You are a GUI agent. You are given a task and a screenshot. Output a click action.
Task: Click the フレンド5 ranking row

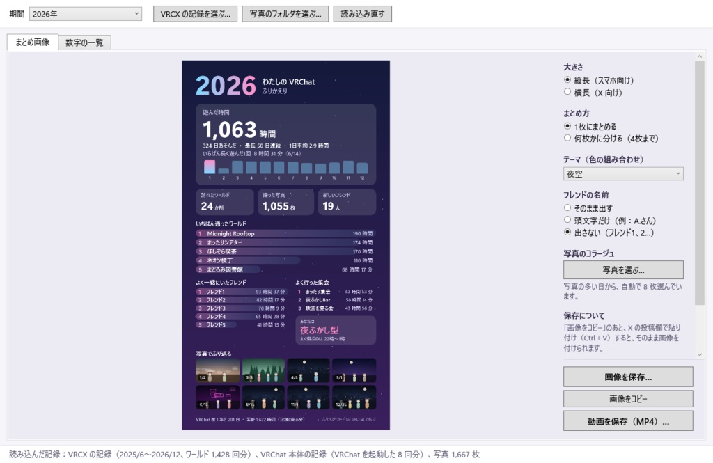[x=241, y=324]
